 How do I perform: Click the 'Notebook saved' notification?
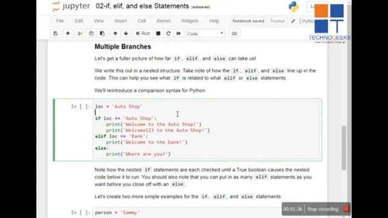(248, 21)
